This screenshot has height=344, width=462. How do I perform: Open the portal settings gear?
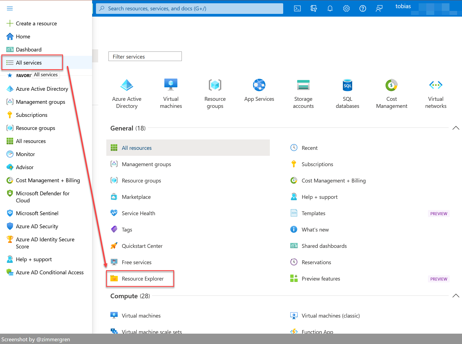346,8
